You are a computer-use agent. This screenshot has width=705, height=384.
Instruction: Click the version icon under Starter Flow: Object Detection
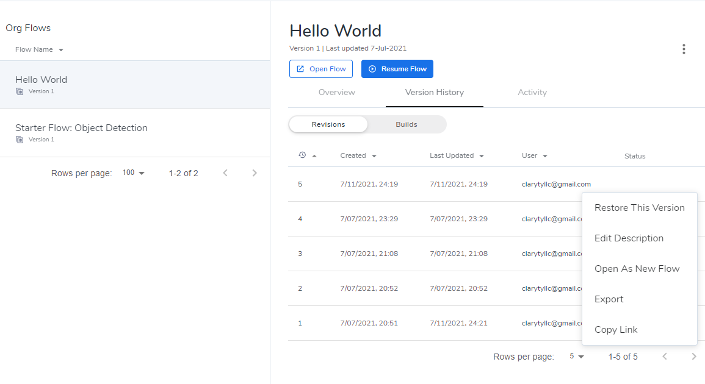point(20,139)
